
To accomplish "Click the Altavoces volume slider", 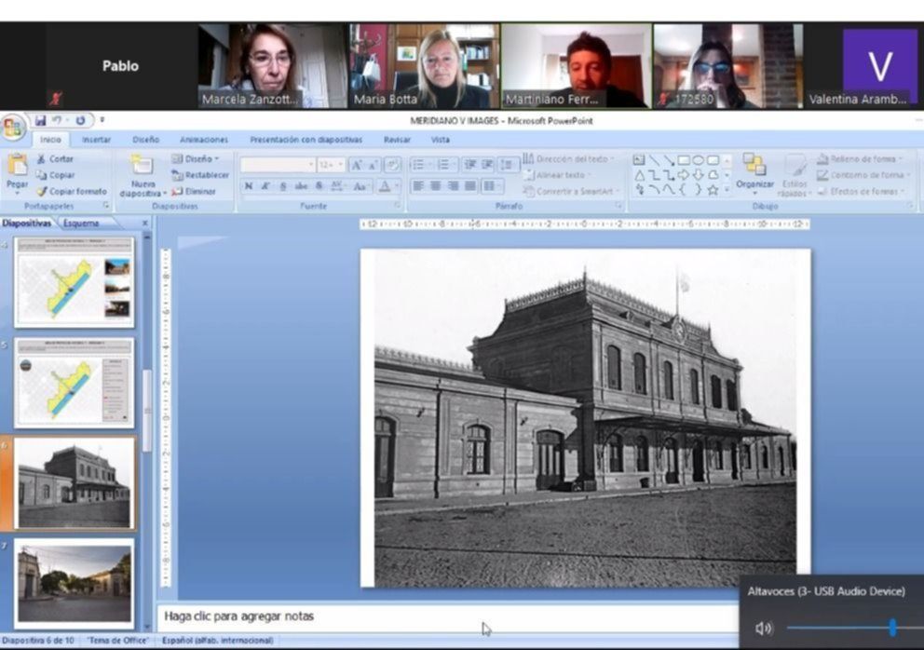I will point(892,629).
